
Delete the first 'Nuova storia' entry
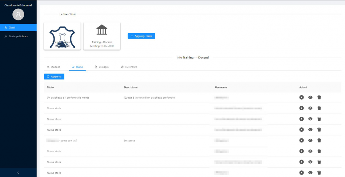319,108
